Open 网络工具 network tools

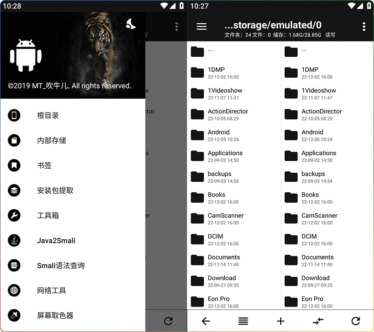[x=51, y=290]
